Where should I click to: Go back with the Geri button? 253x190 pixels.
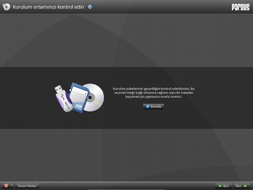[x=224, y=186]
